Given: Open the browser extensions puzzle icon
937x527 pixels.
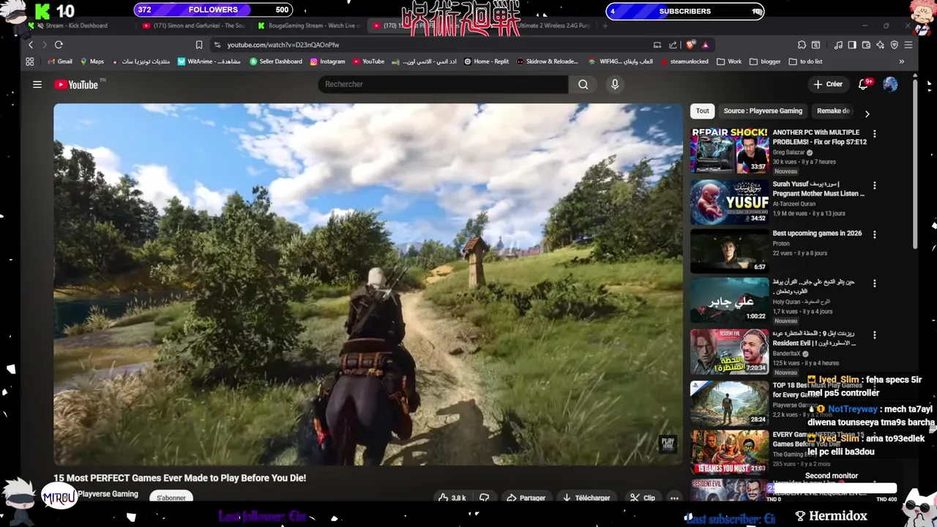Looking at the screenshot, I should pyautogui.click(x=802, y=45).
